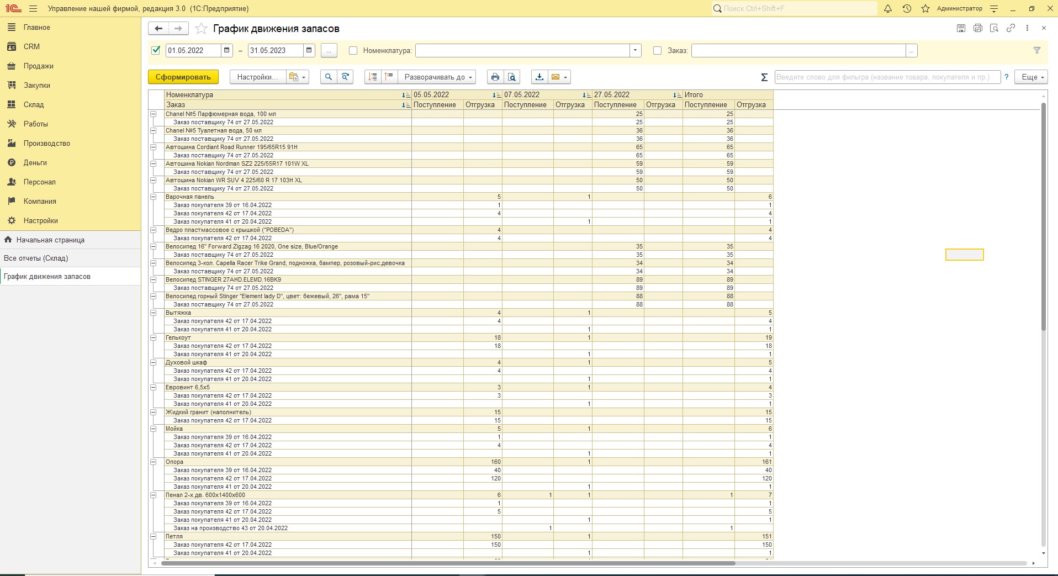This screenshot has width=1058, height=576.
Task: Click the find magnifier in toolbar
Action: [329, 77]
